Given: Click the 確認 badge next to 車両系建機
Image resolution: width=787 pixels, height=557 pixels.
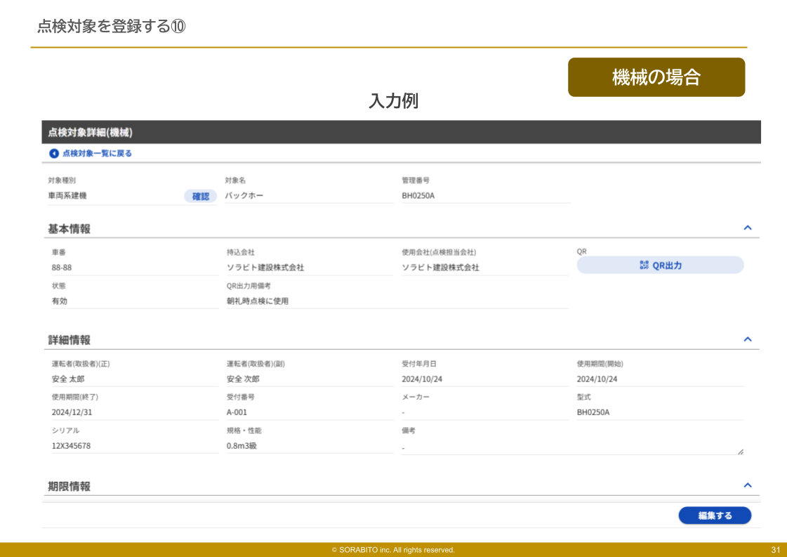Looking at the screenshot, I should click(x=201, y=196).
